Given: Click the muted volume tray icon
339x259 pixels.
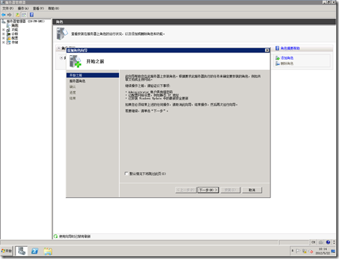Looking at the screenshot, I should pyautogui.click(x=311, y=251).
